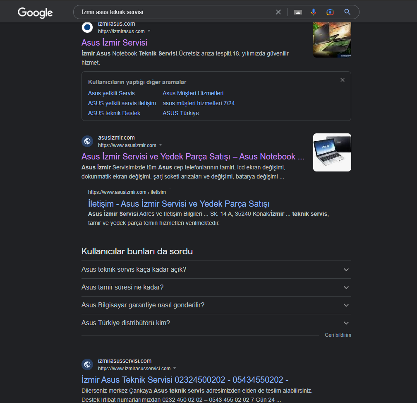
Task: Click the 'https://www.asusizmir.com › iletisim' breadcrumb
Action: pos(127,192)
